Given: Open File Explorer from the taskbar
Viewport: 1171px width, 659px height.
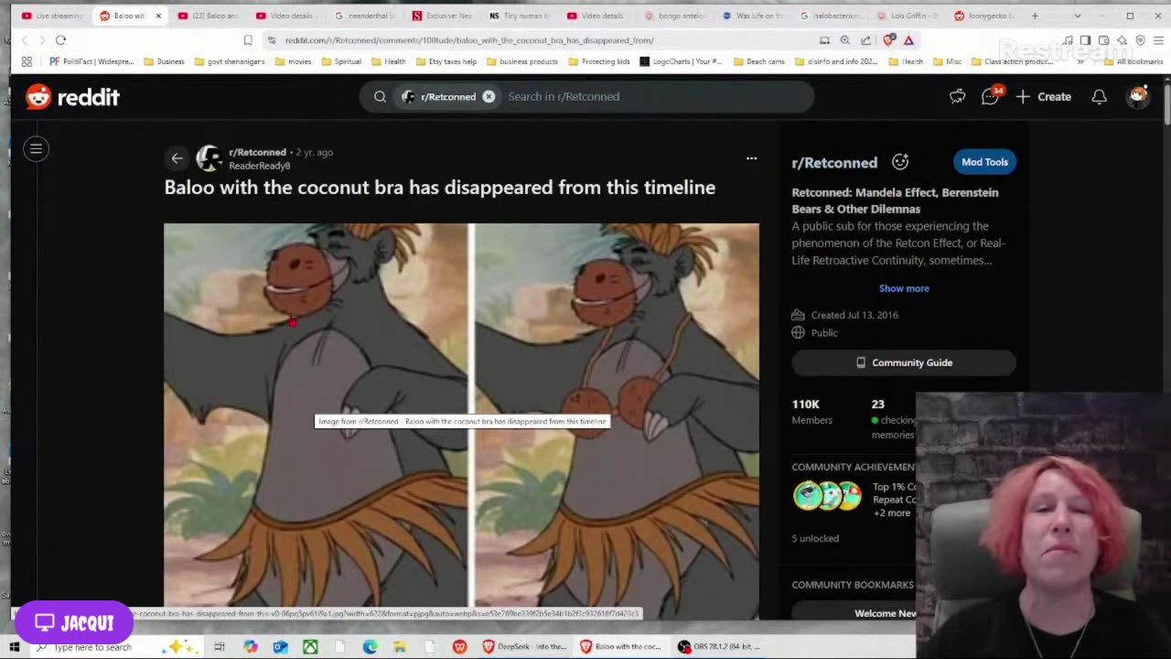Looking at the screenshot, I should point(400,647).
